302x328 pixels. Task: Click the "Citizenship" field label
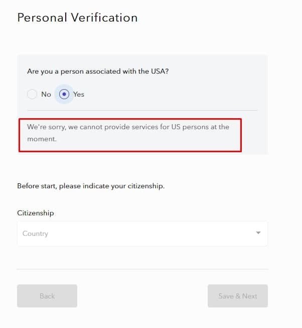coord(35,213)
